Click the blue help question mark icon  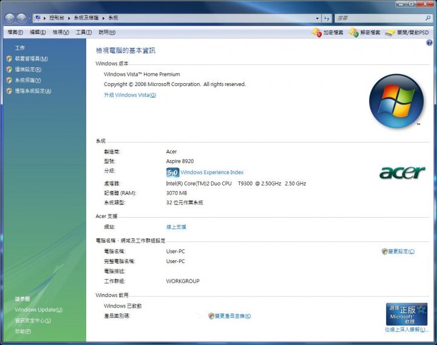(x=429, y=42)
